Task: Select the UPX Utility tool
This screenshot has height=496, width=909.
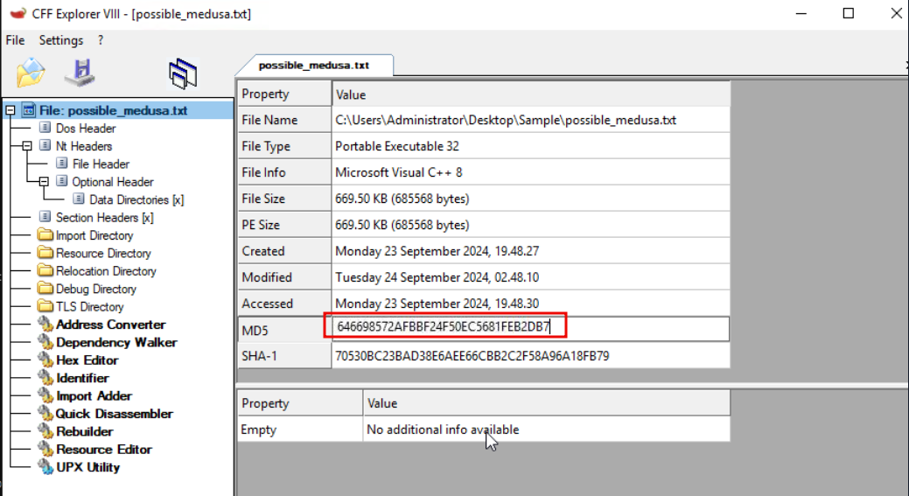Action: tap(87, 467)
